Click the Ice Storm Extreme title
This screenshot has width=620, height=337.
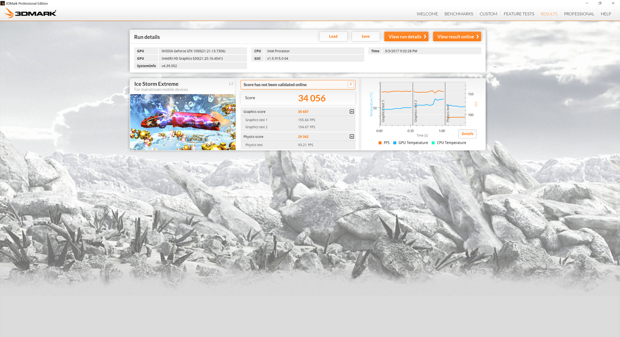(x=156, y=84)
